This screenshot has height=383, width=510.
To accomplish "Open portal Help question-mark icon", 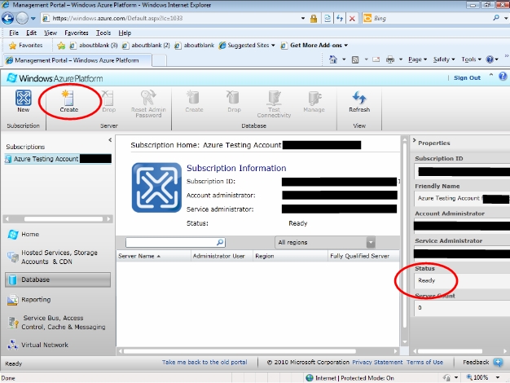I will point(503,77).
